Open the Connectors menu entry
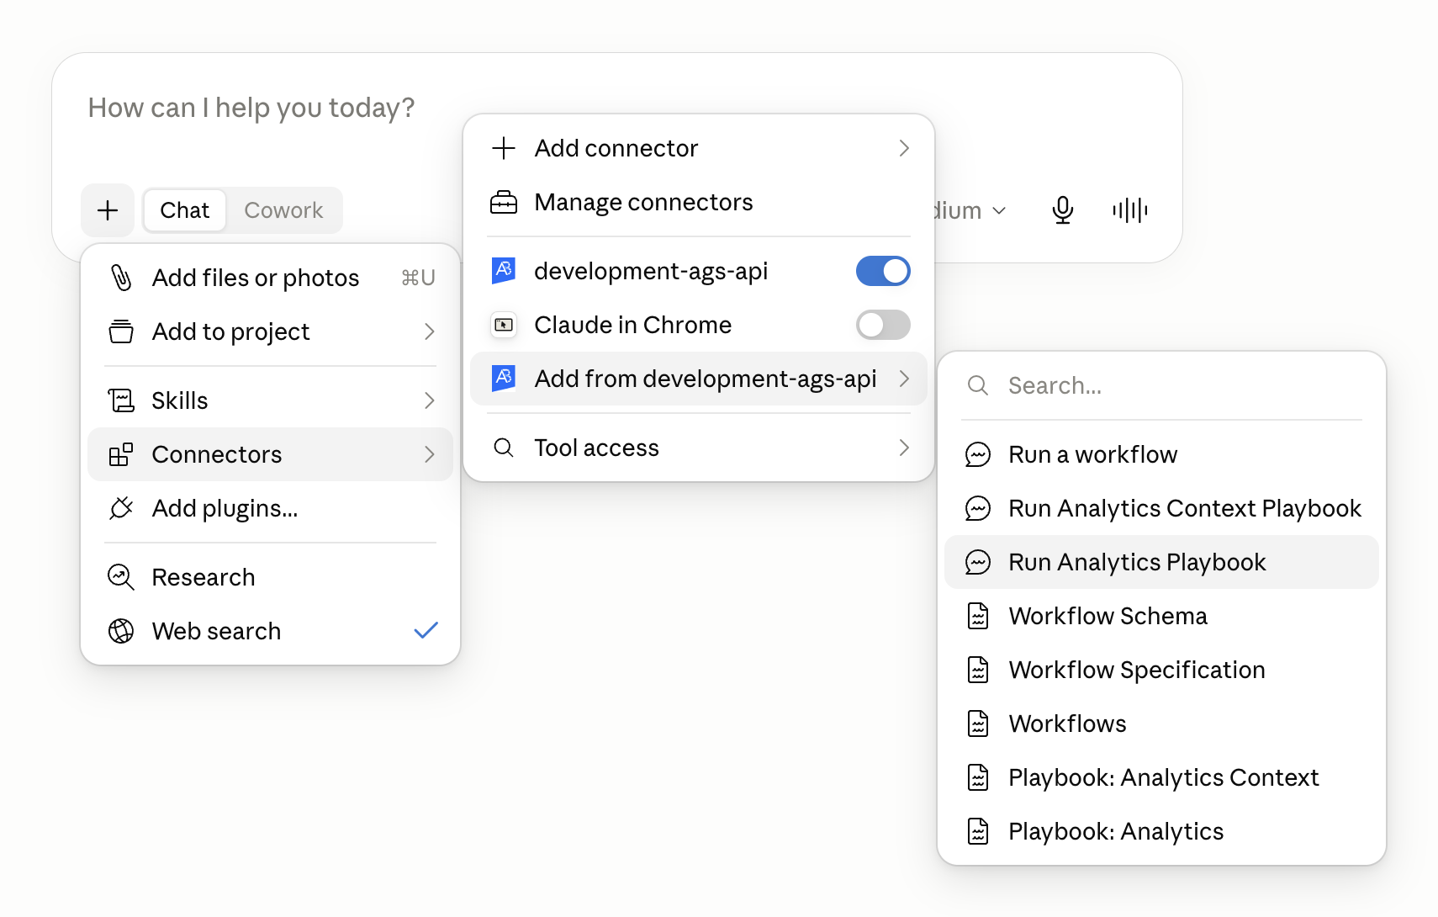Image resolution: width=1438 pixels, height=917 pixels. tap(271, 454)
